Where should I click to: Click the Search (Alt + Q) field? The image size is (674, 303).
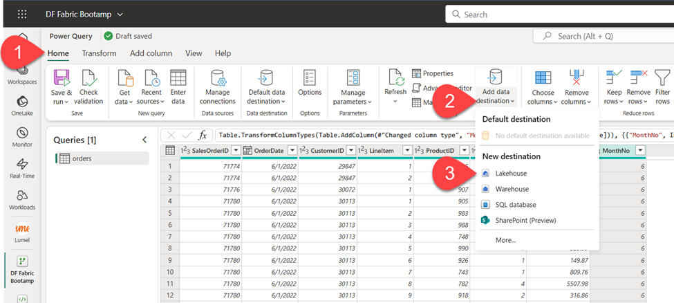[x=603, y=36]
